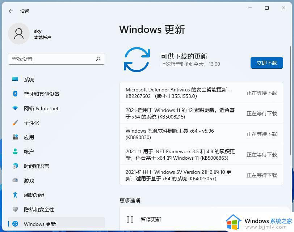Select the KB4023057 21H2 update row

[201, 175]
